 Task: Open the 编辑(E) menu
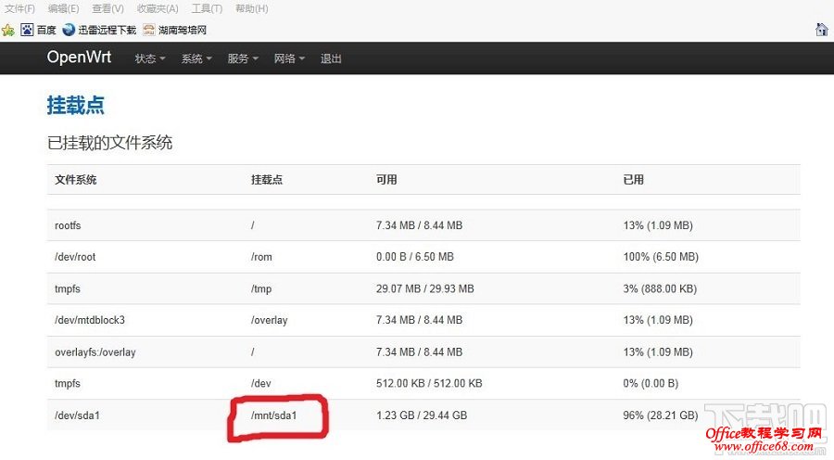click(x=63, y=8)
